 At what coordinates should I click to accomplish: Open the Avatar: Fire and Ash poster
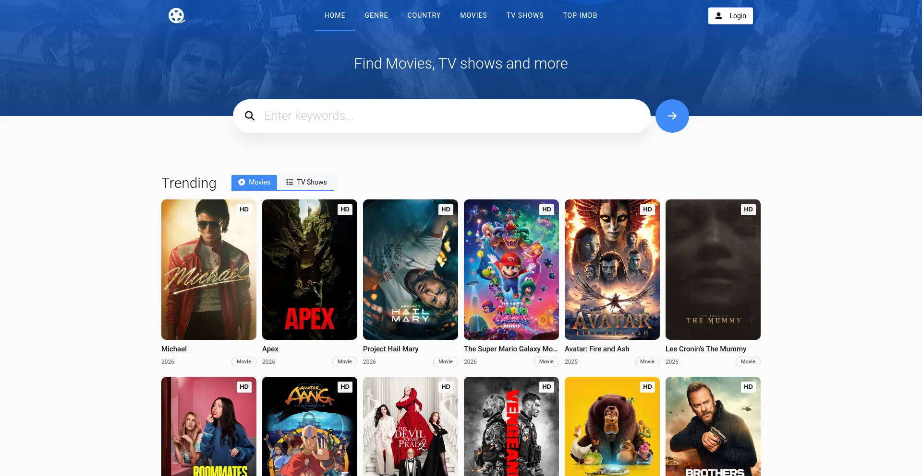coord(612,269)
